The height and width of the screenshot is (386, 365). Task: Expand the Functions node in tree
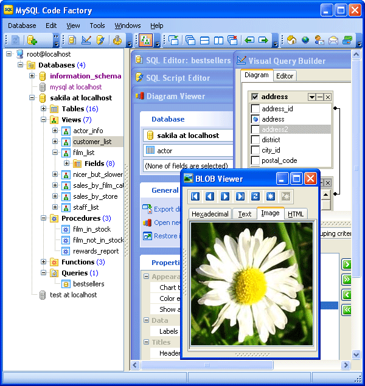44,262
